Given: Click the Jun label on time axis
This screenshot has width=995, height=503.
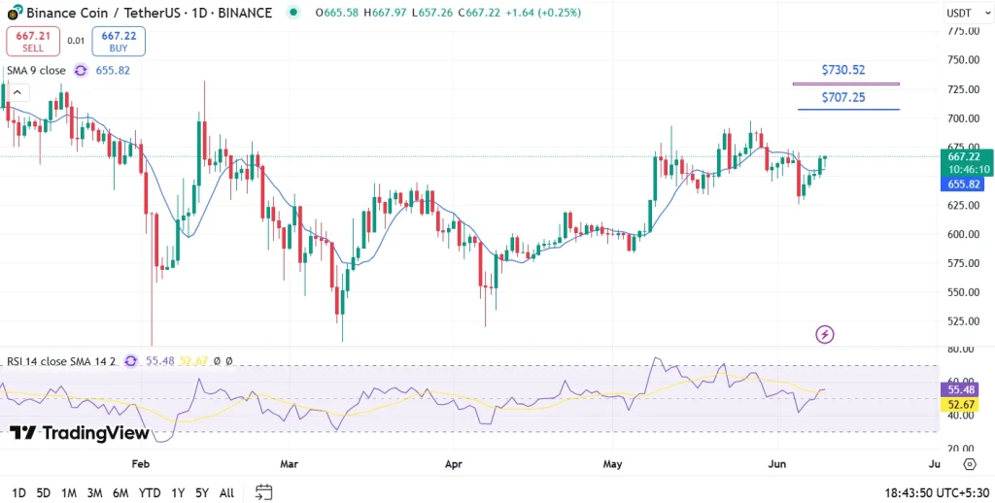Looking at the screenshot, I should pos(776,464).
